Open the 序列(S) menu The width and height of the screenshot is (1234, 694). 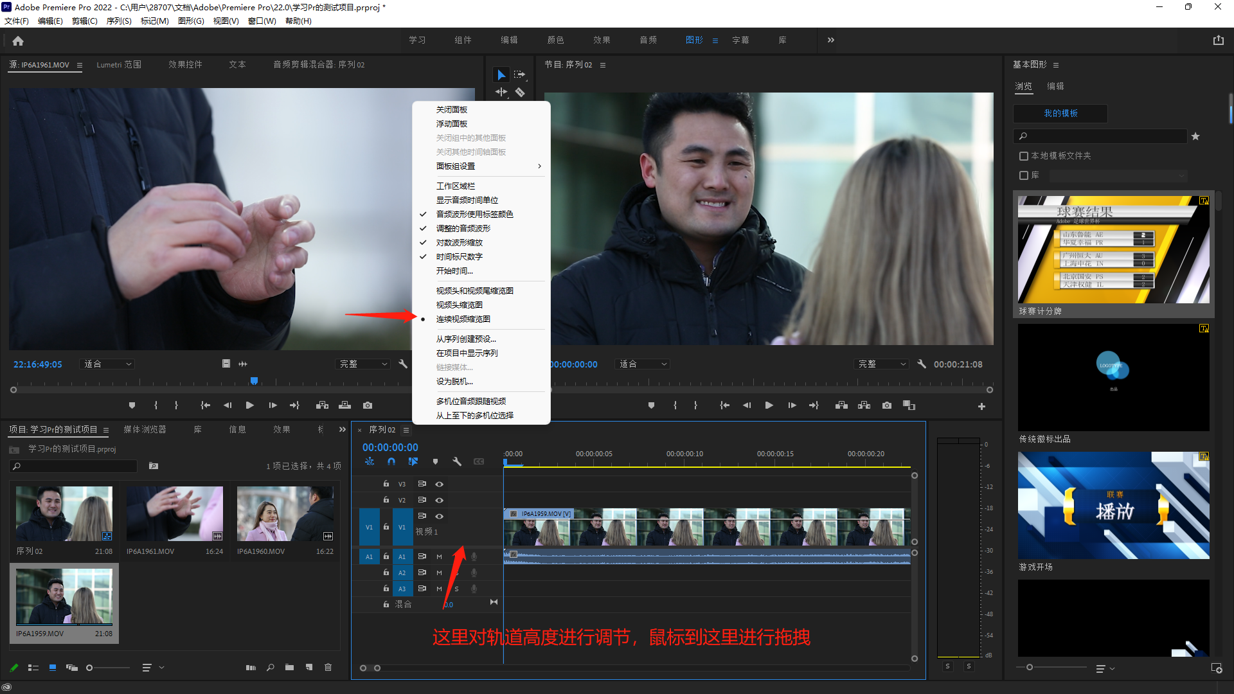click(x=119, y=21)
